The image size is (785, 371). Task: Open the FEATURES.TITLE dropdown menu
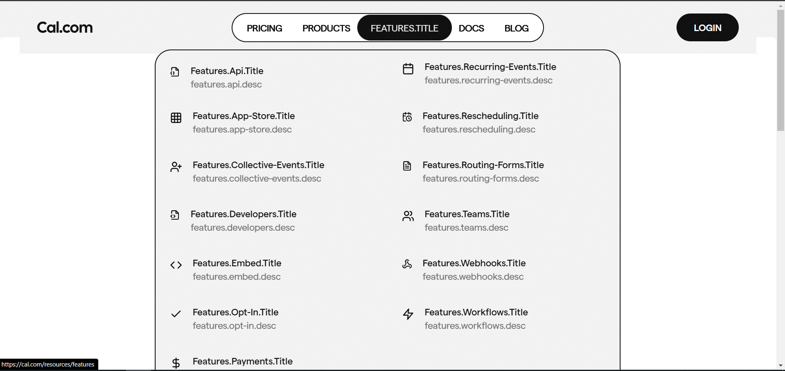(404, 28)
